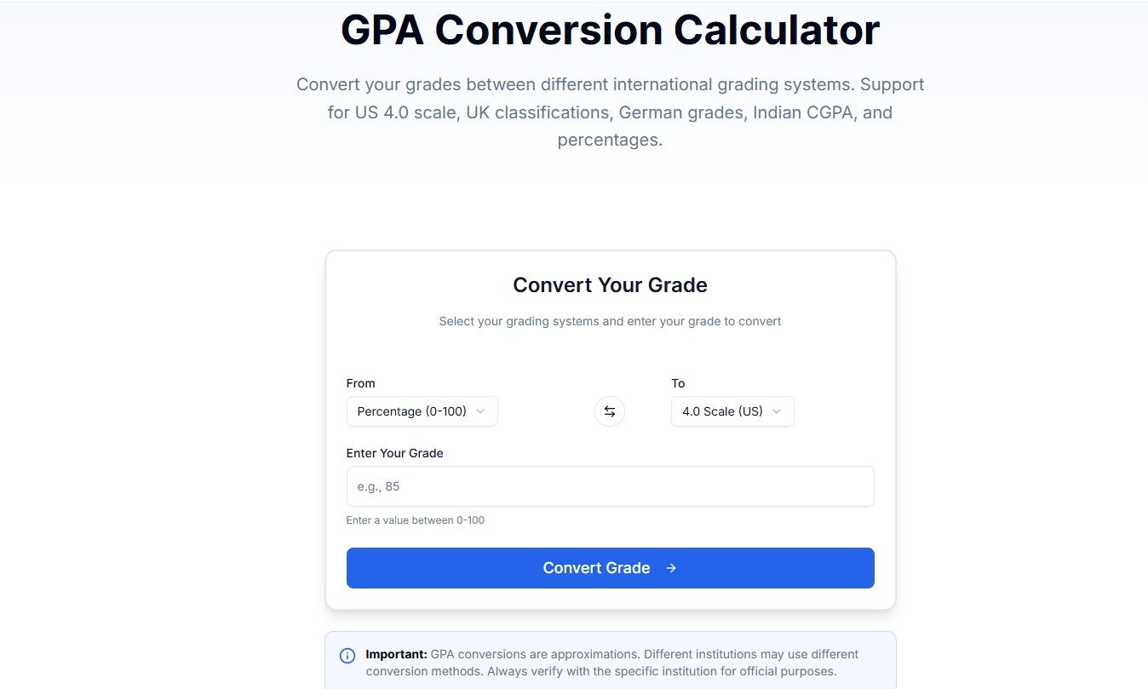Click the arrow icon on Convert Grade button
1148x689 pixels.
pyautogui.click(x=671, y=568)
